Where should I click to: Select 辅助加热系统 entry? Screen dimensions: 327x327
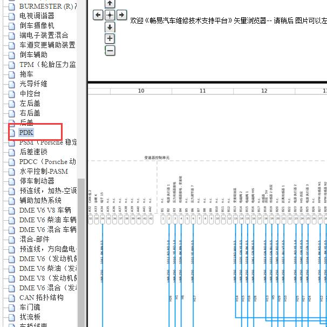coord(40,200)
